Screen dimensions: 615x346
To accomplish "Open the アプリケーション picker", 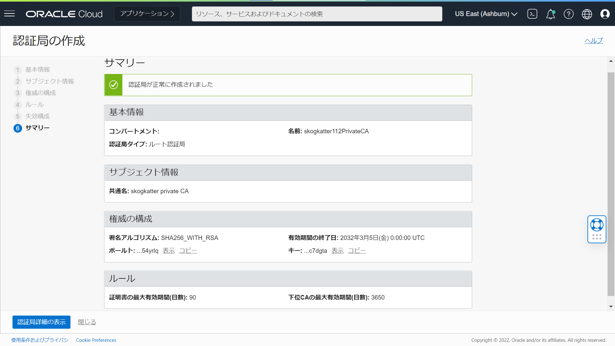I will pyautogui.click(x=147, y=14).
